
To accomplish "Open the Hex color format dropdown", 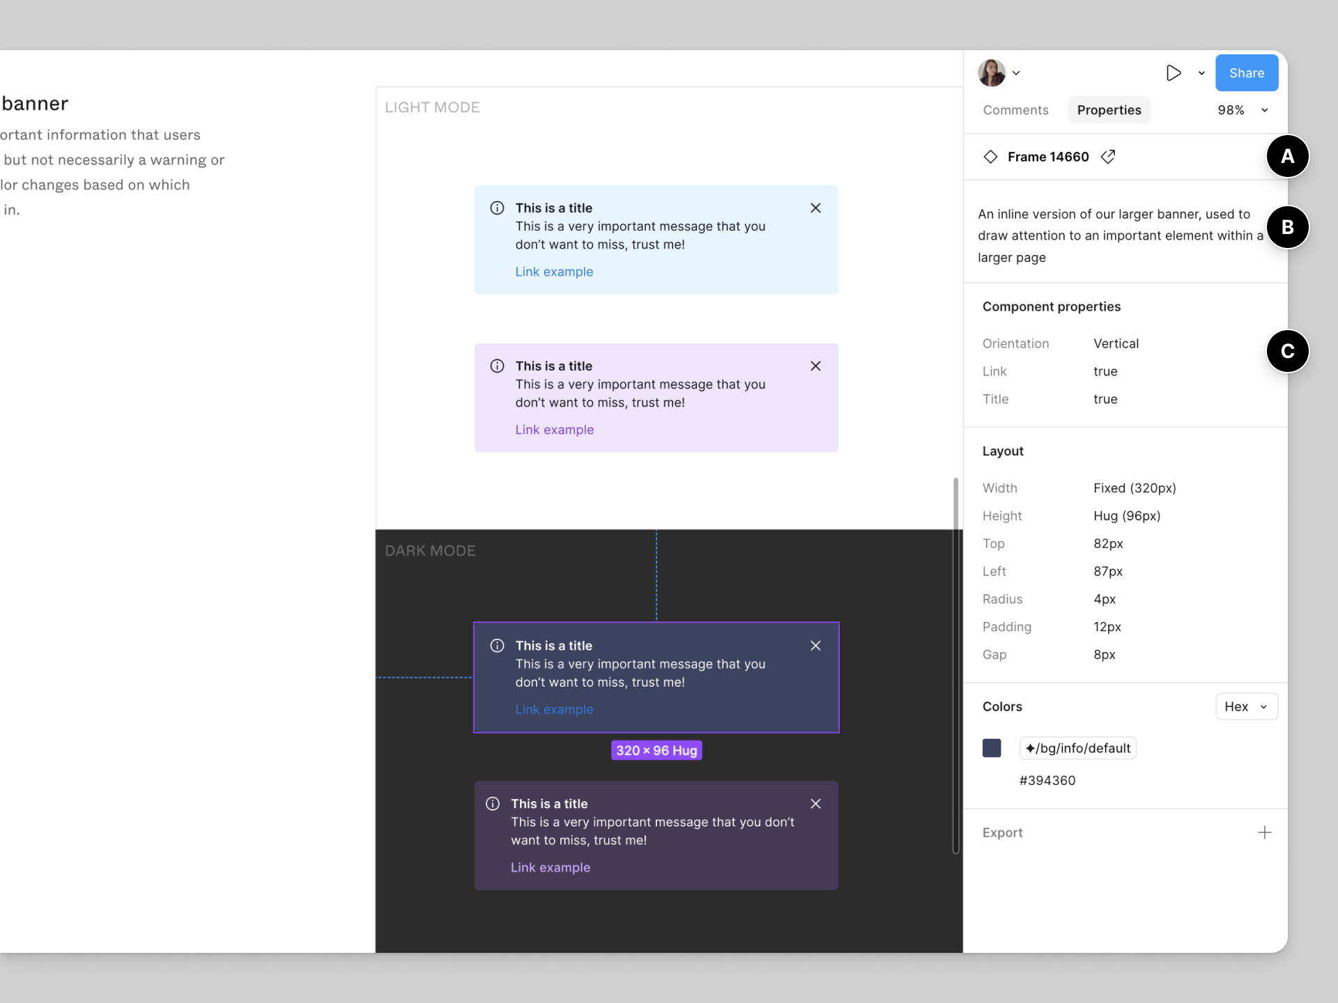I will 1246,706.
